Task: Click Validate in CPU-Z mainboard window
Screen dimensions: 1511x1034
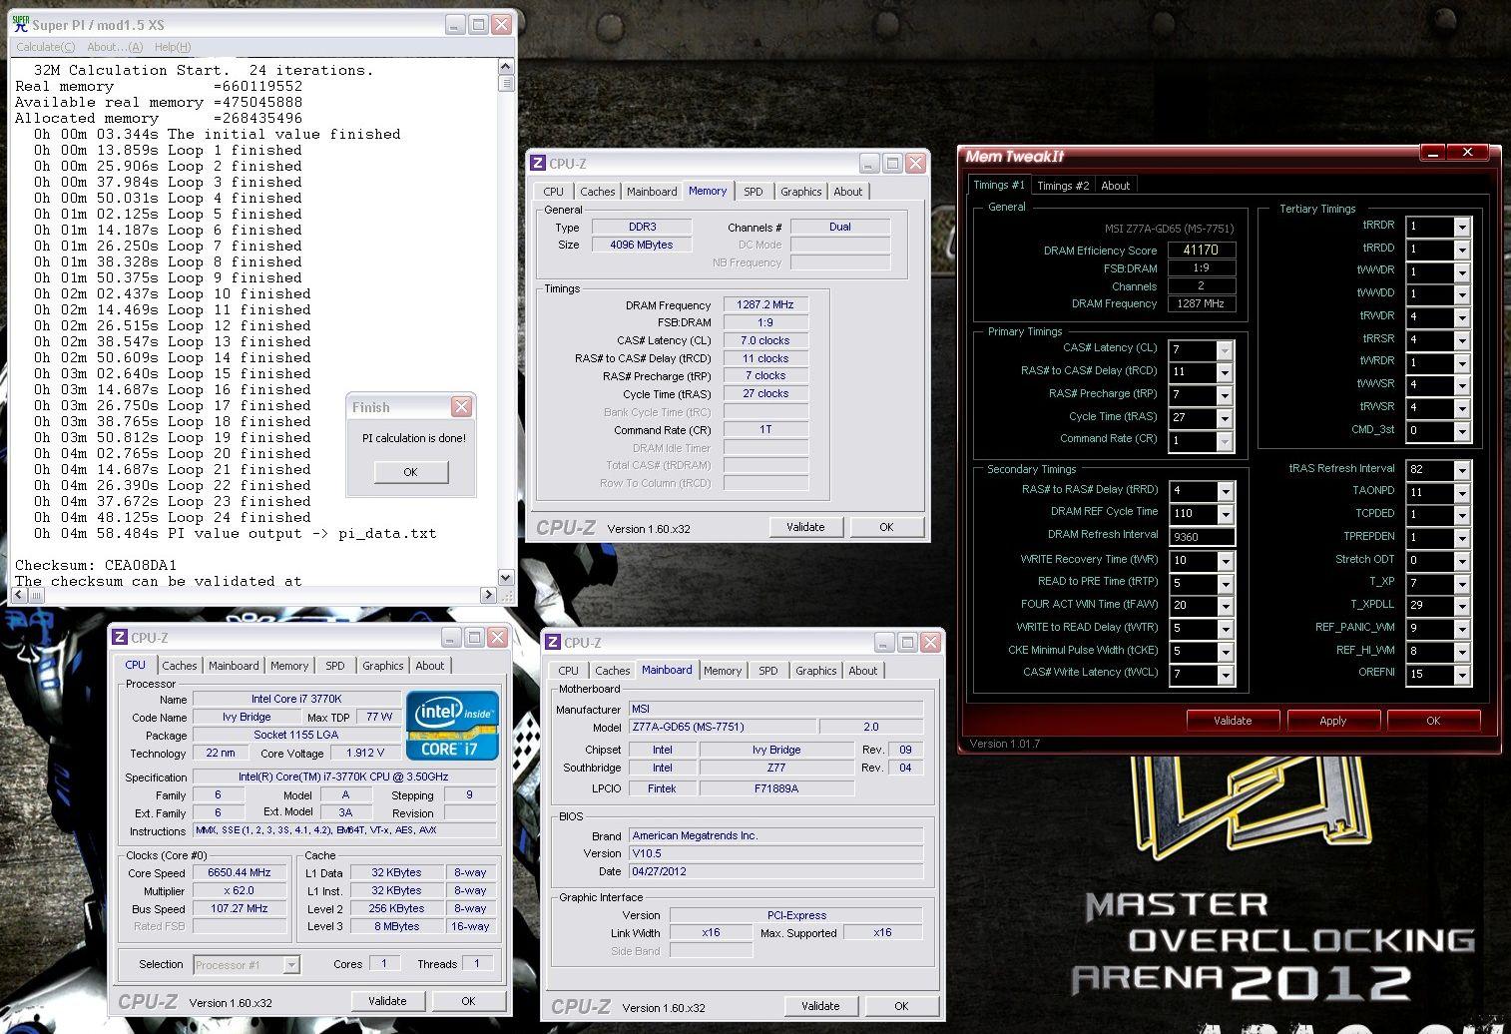Action: 820,1006
